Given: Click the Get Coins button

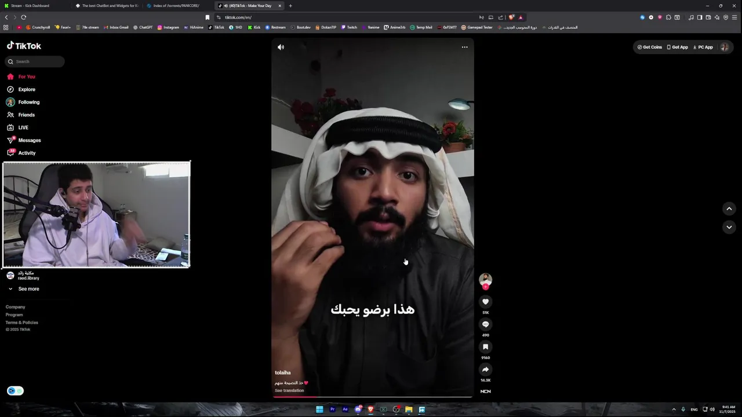Looking at the screenshot, I should (650, 47).
